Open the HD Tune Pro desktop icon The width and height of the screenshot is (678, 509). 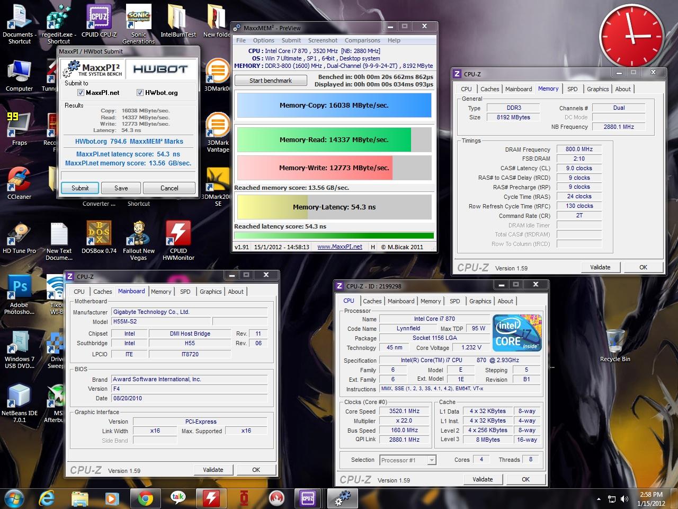(20, 238)
